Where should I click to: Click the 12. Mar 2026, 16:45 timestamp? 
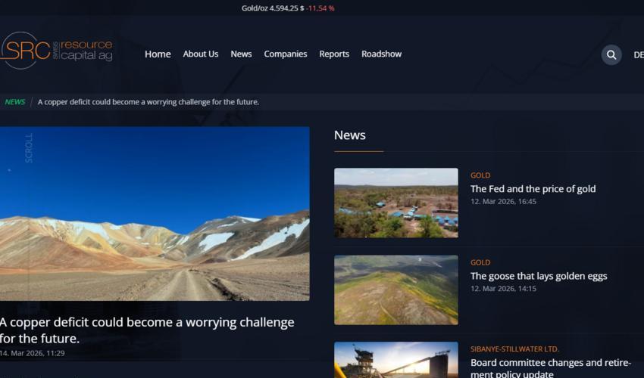tap(503, 201)
